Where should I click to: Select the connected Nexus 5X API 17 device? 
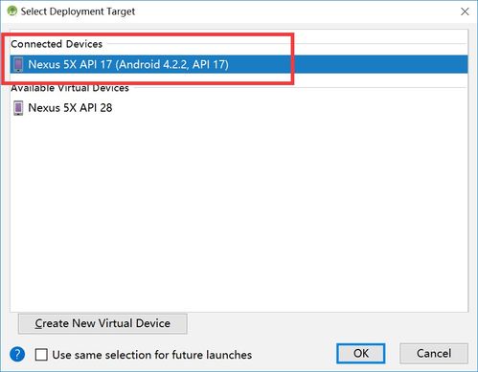[239, 64]
